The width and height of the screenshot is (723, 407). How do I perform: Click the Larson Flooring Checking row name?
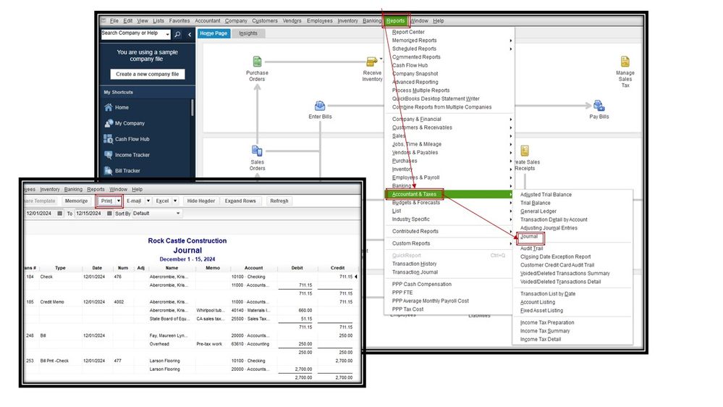(164, 361)
